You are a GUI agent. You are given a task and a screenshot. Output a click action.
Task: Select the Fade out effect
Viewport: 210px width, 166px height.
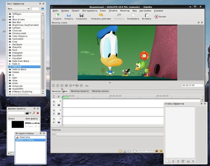pyautogui.click(x=24, y=67)
